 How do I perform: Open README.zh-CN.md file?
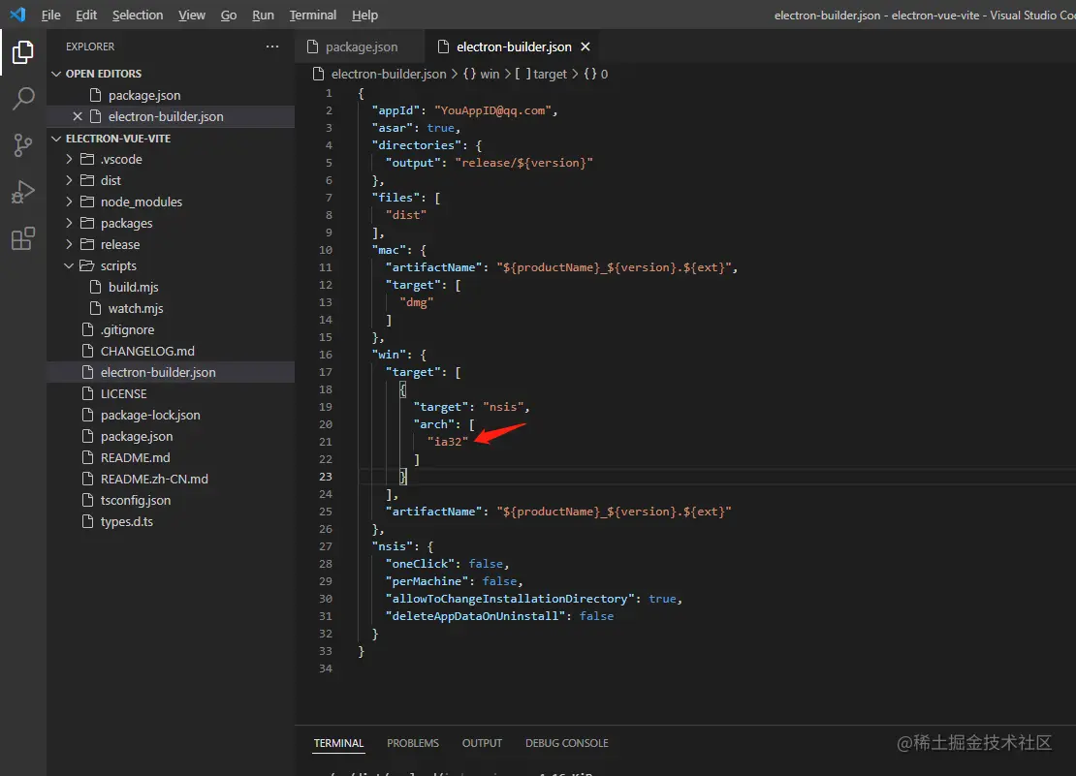click(171, 479)
